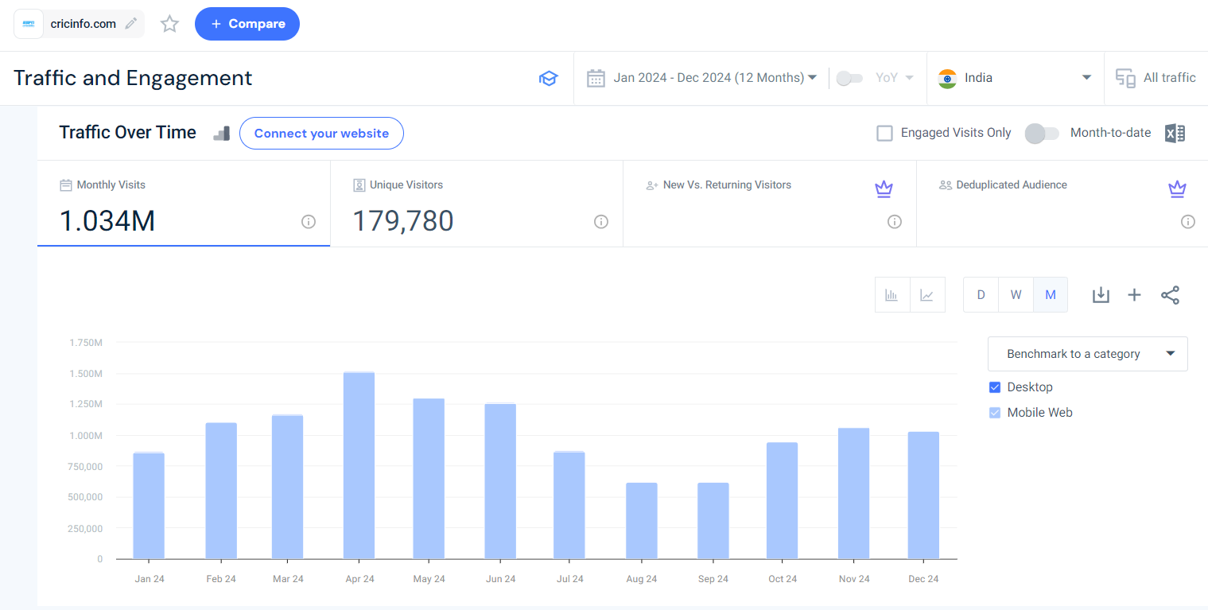The width and height of the screenshot is (1208, 610).
Task: View New Vs. Returning Visitors metric
Action: point(727,185)
